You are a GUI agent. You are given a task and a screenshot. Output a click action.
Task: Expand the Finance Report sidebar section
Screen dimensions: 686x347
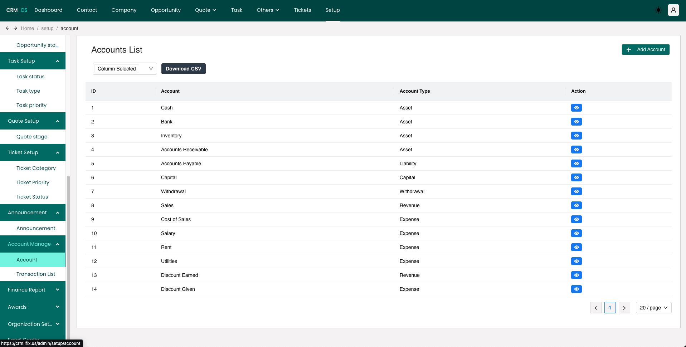pyautogui.click(x=33, y=290)
